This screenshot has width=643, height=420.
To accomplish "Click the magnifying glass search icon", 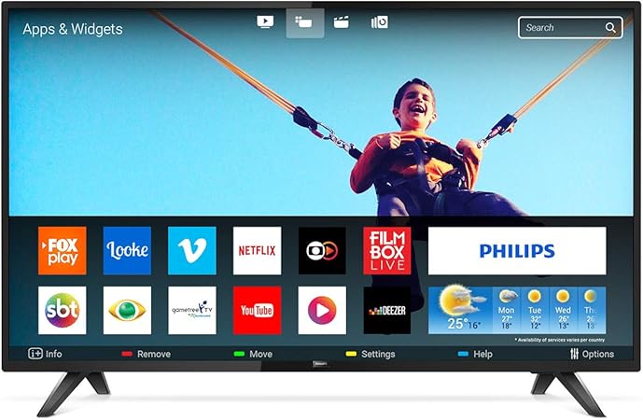I will tap(610, 27).
